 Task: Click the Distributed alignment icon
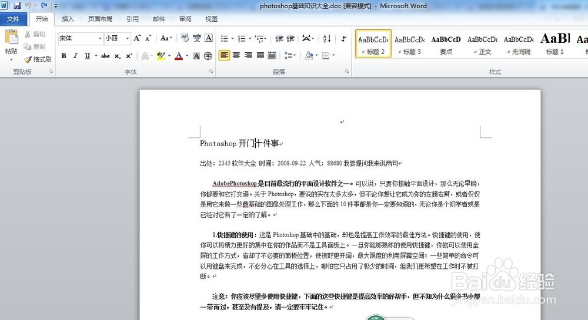point(272,56)
